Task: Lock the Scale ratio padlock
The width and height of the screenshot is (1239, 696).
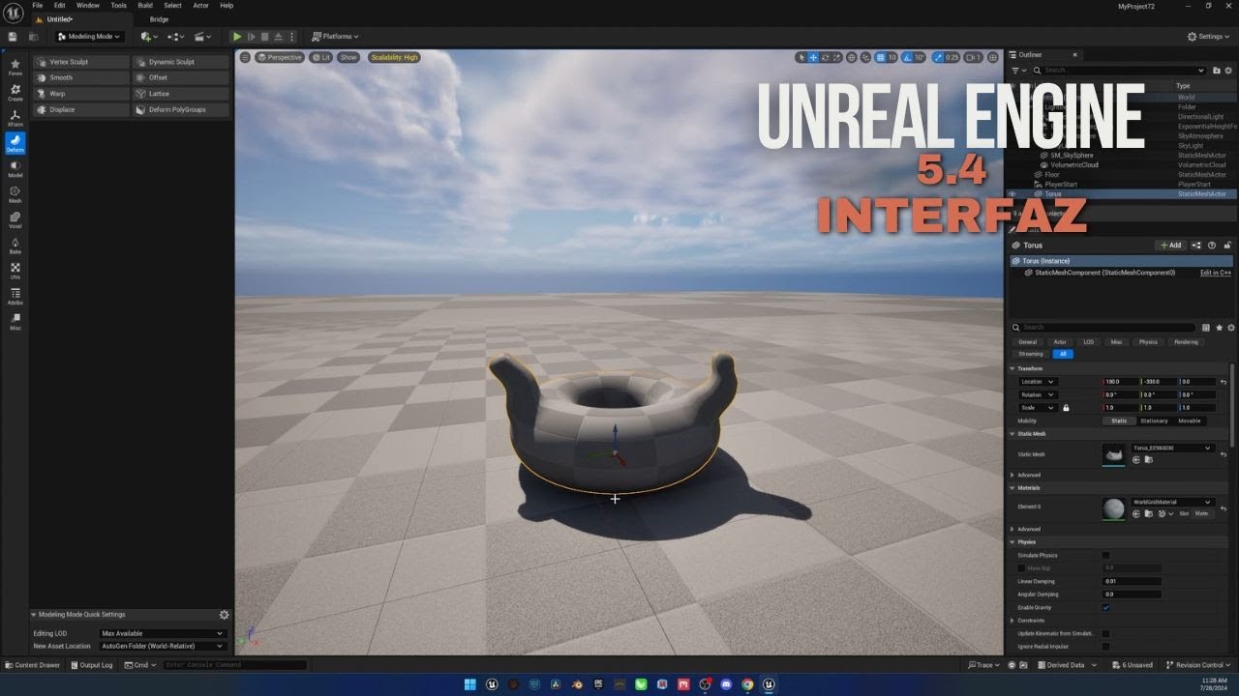Action: (1066, 408)
